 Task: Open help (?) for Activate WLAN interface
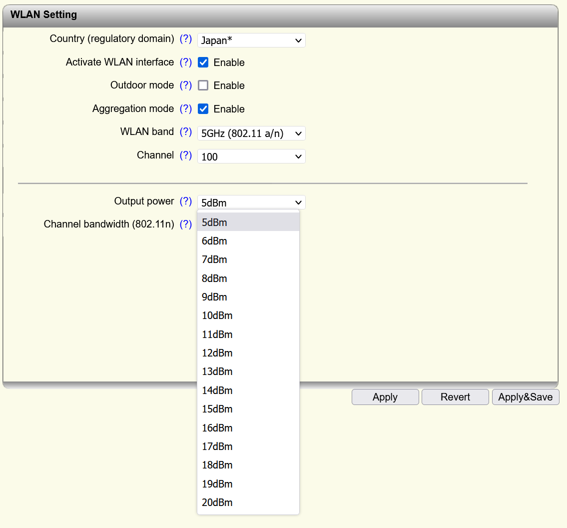pyautogui.click(x=186, y=62)
